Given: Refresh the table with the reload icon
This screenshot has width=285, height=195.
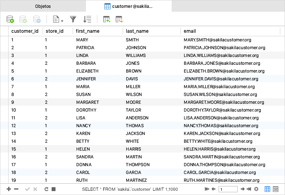Looking at the screenshot, I should click(46, 189).
